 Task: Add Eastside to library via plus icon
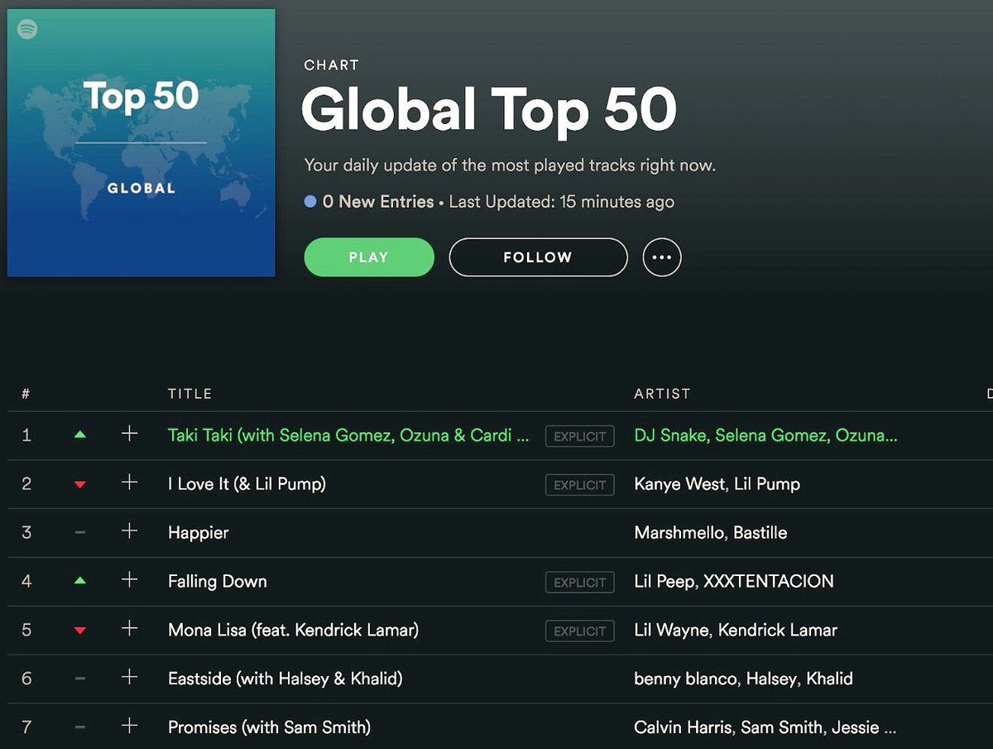[129, 678]
